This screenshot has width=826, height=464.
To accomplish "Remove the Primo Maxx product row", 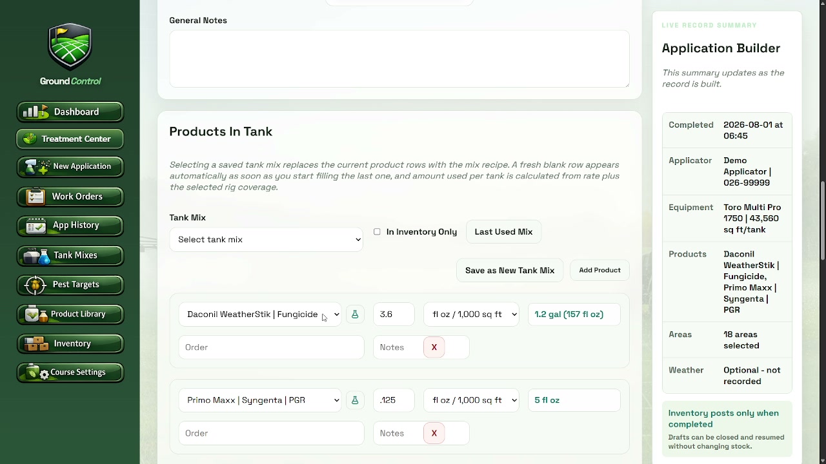I will coord(434,434).
